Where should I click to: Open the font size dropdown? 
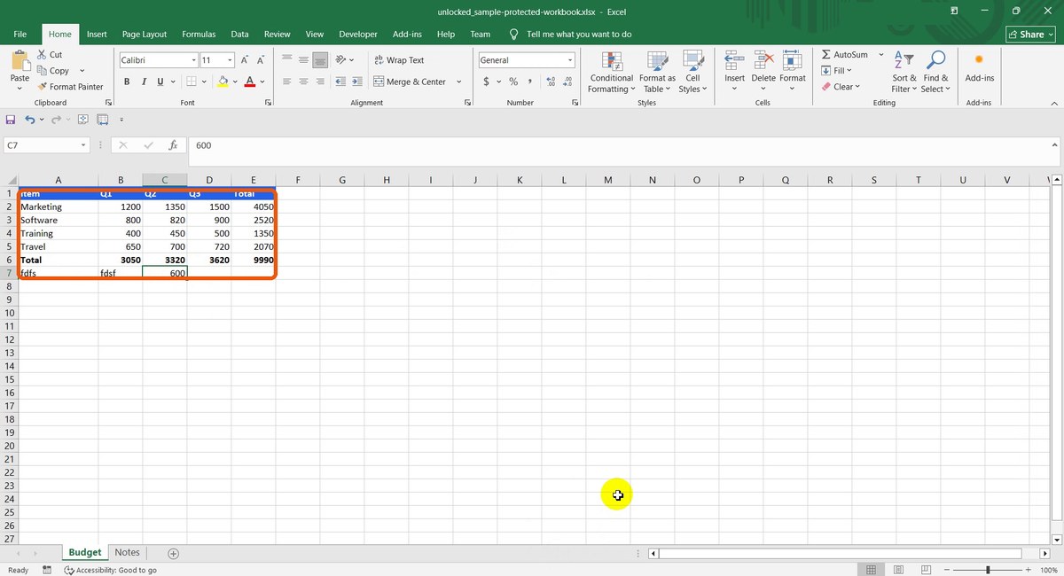point(230,60)
